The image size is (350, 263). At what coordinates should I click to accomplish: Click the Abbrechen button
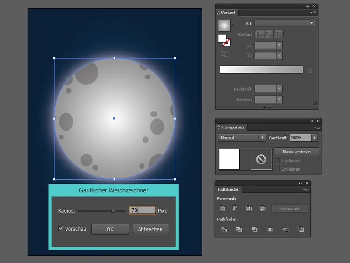coord(150,229)
